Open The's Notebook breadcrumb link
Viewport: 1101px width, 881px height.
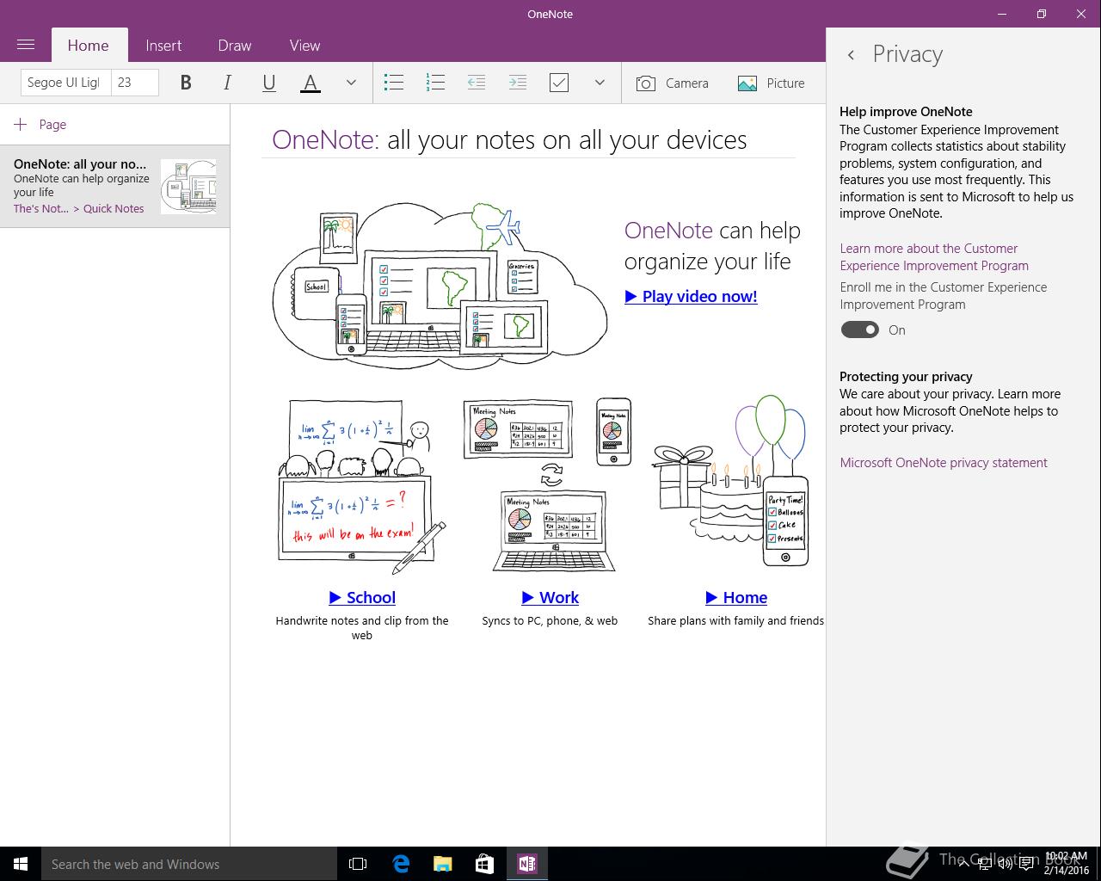(41, 208)
